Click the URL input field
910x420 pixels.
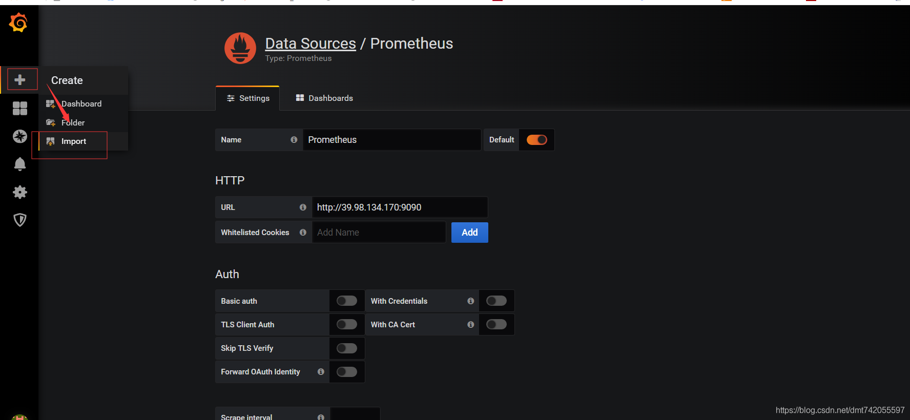[x=400, y=207]
